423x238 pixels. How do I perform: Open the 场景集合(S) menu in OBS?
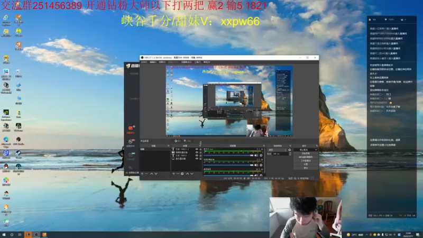coord(186,62)
